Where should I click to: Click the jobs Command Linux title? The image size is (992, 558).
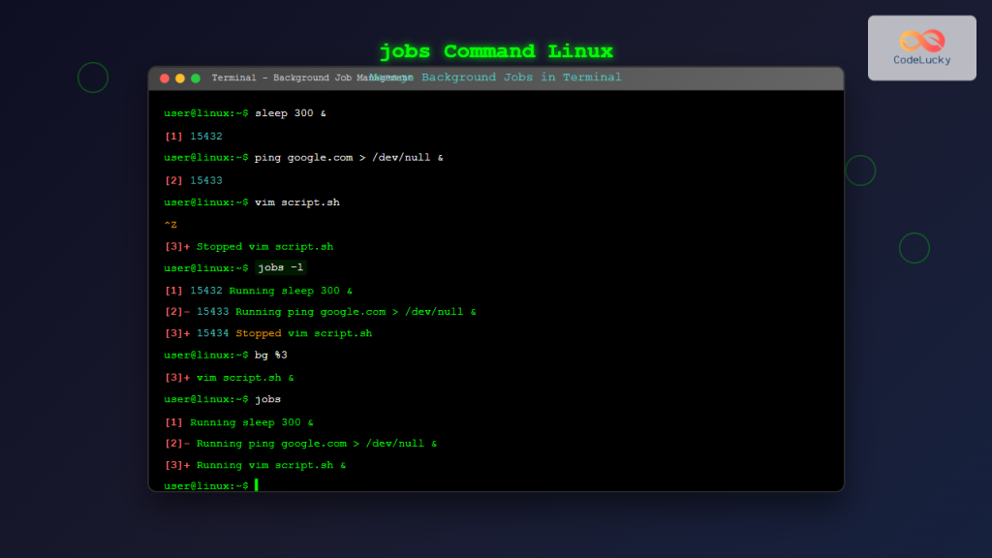pos(495,50)
